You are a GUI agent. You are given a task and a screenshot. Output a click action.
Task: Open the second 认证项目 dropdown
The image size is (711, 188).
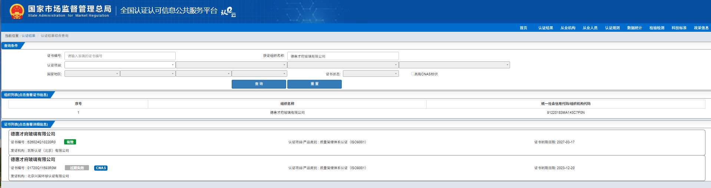coord(231,65)
